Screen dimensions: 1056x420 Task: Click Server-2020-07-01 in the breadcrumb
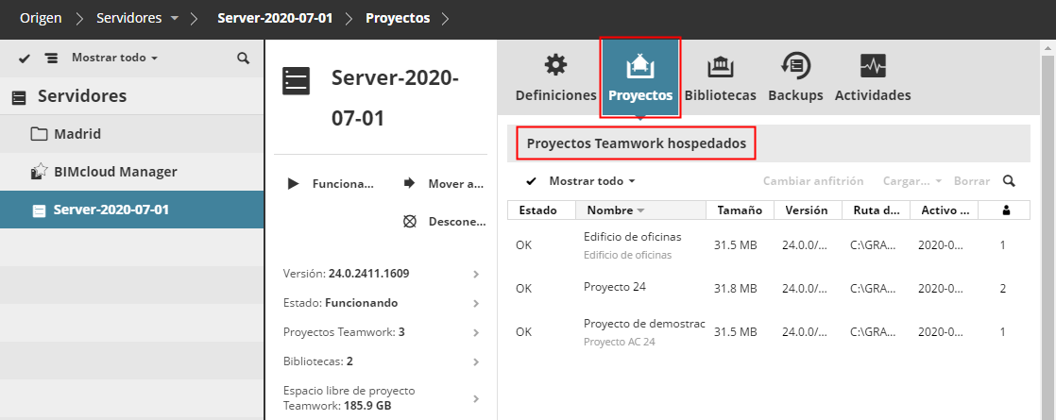(275, 18)
